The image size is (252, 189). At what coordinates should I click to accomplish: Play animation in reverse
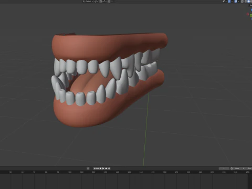coord(100,169)
